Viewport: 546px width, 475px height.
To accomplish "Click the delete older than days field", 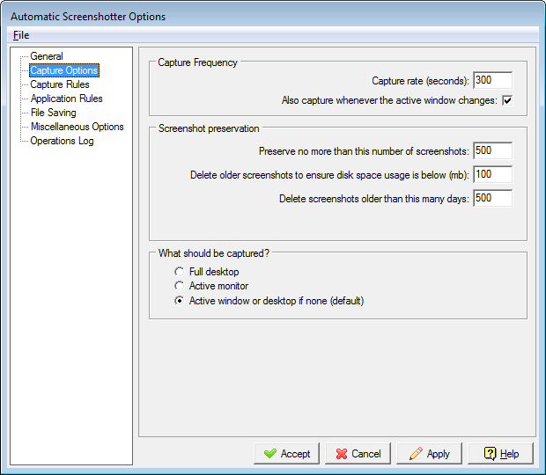I will click(x=492, y=199).
